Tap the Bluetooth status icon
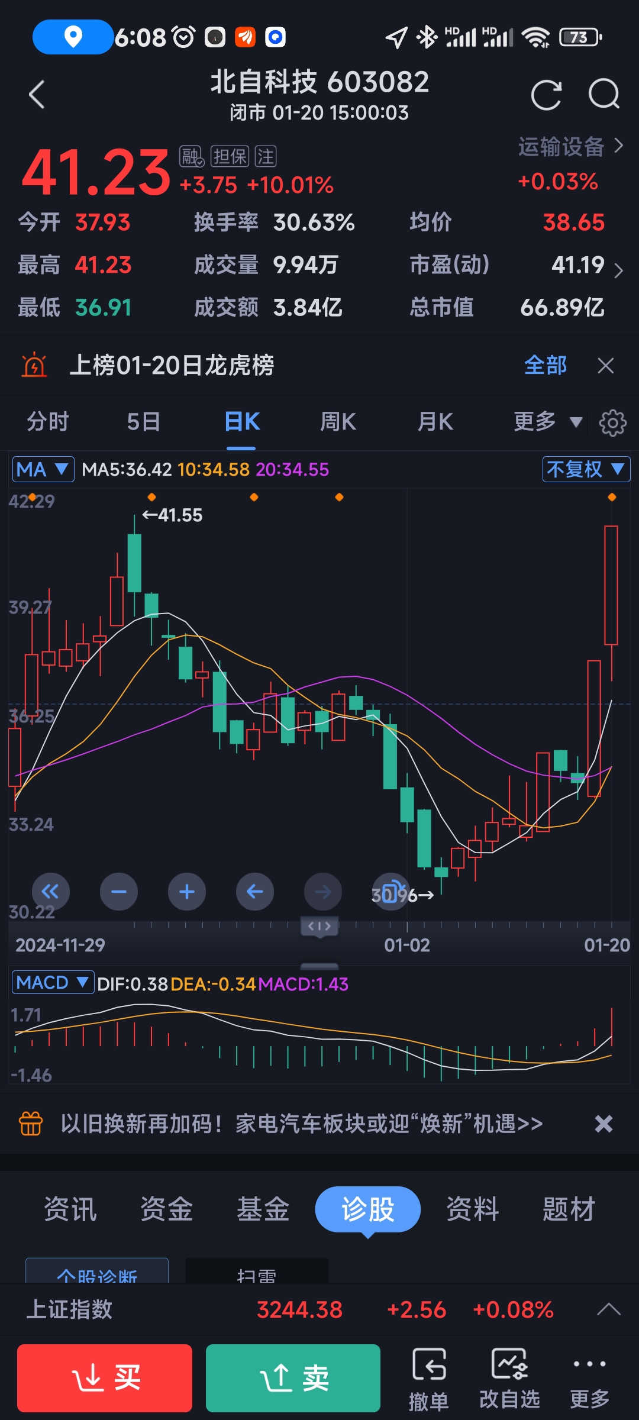 point(426,37)
